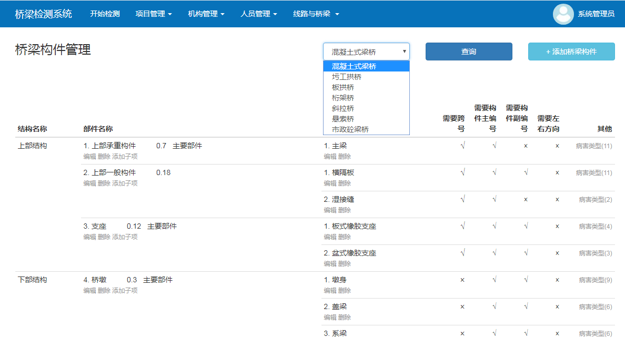Open 病害类型(9) for 墩身 row
This screenshot has width=625, height=338.
click(596, 280)
